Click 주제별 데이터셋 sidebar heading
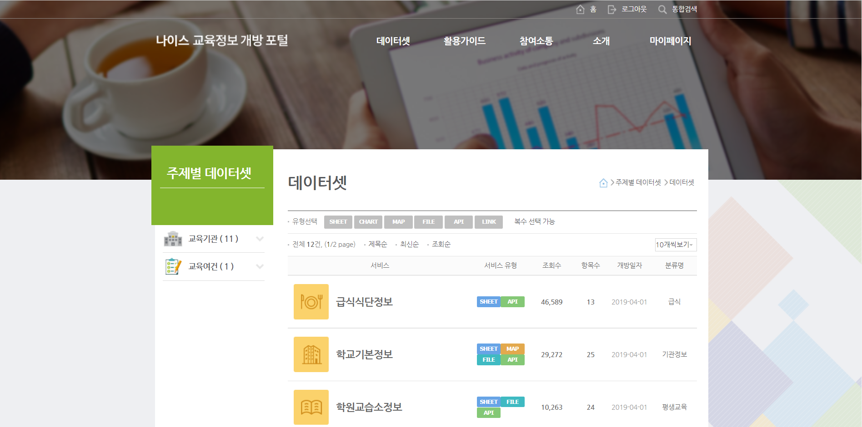Viewport: 862px width, 427px height. point(209,173)
